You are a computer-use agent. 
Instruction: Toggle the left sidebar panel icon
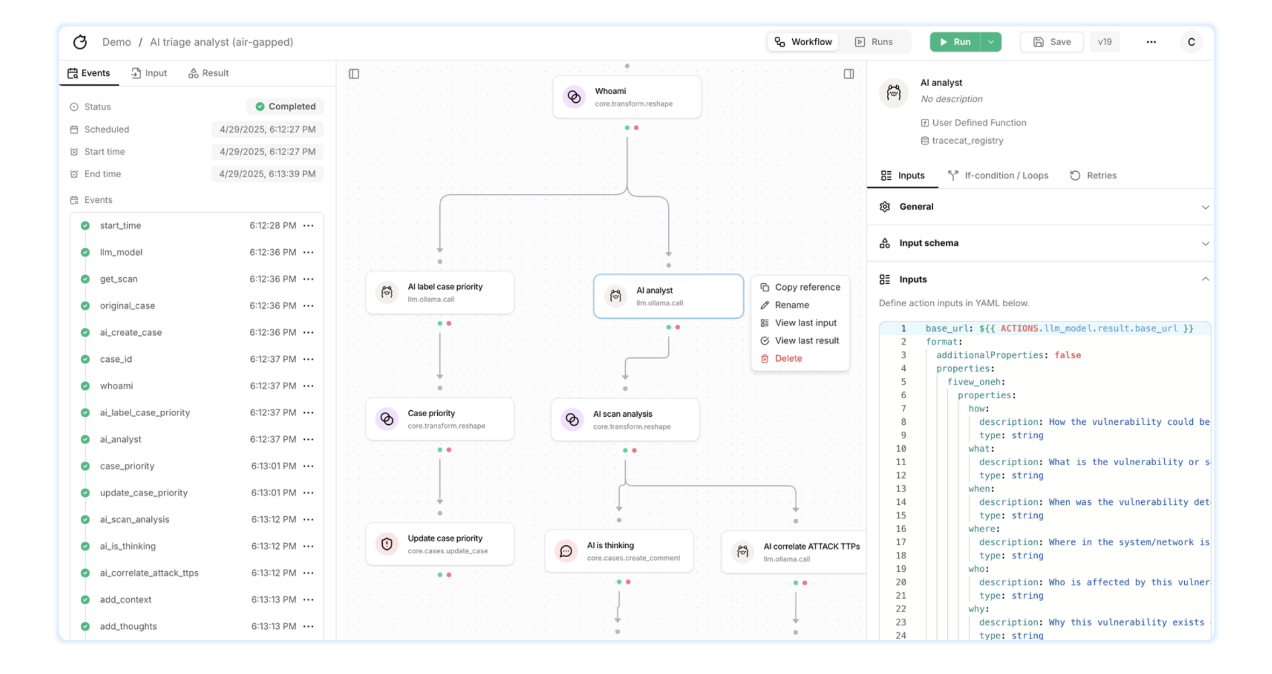(x=354, y=74)
